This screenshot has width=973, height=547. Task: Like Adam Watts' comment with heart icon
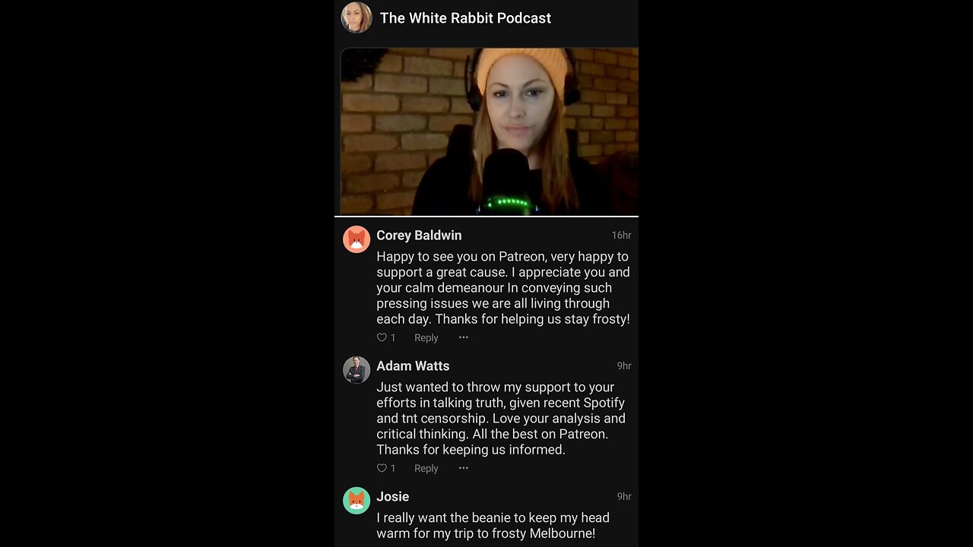pos(382,468)
